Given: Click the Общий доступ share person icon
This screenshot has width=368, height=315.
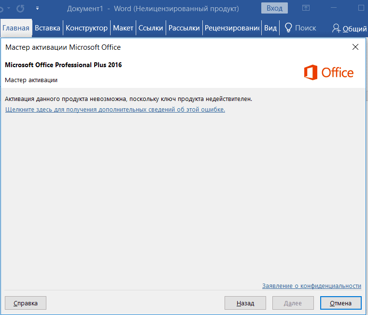Looking at the screenshot, I should (x=336, y=29).
